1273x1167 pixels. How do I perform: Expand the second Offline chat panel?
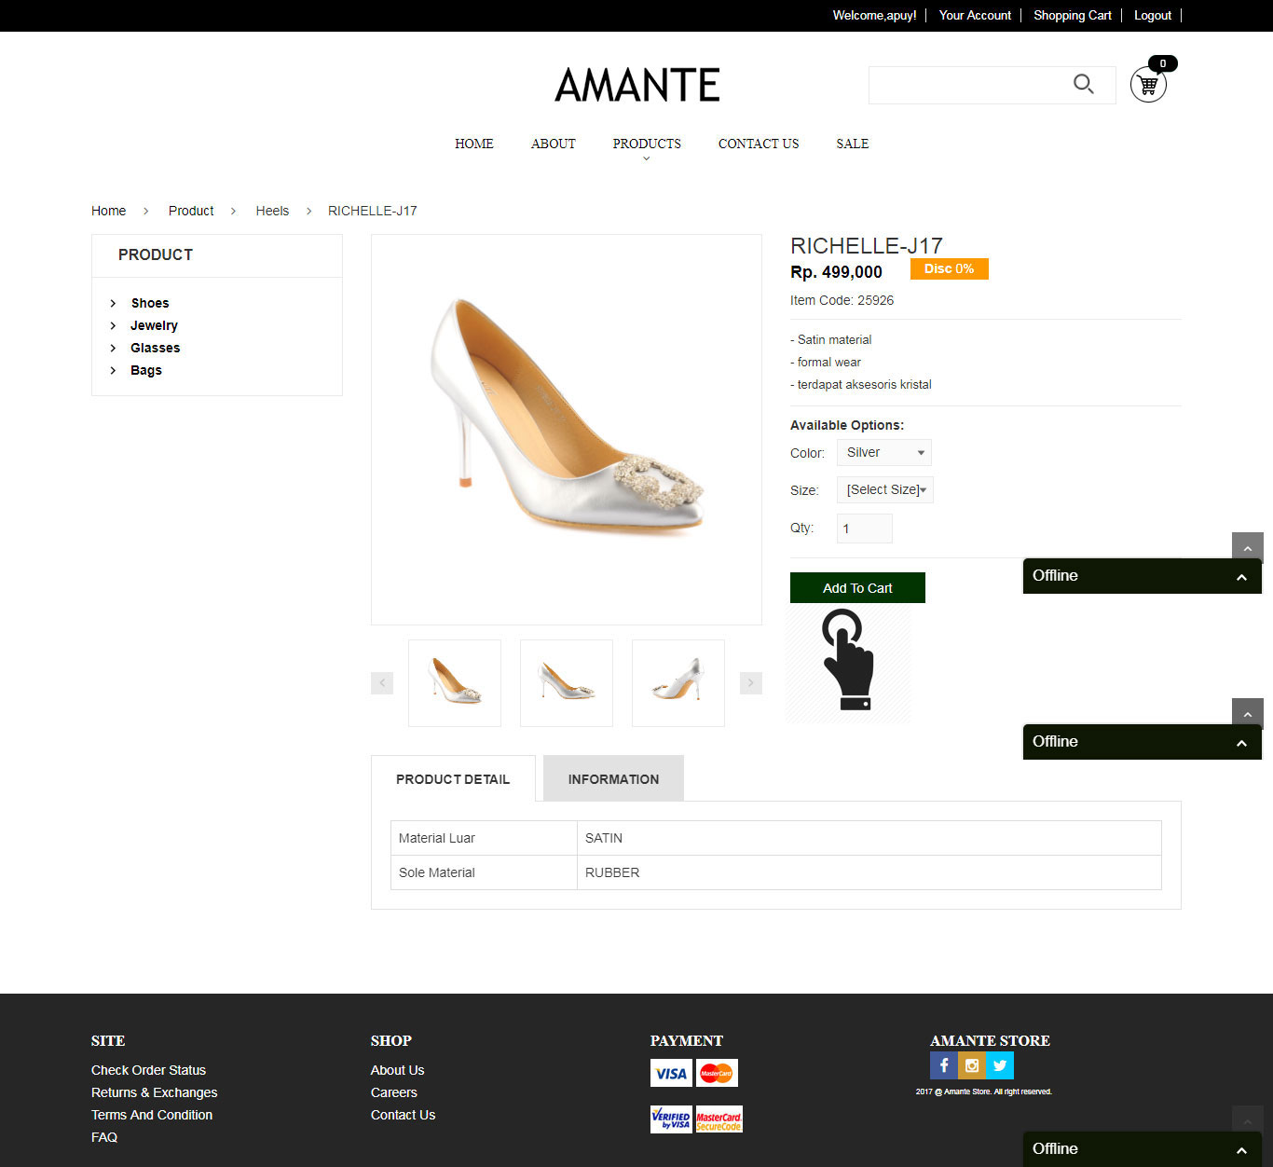[x=1143, y=742]
